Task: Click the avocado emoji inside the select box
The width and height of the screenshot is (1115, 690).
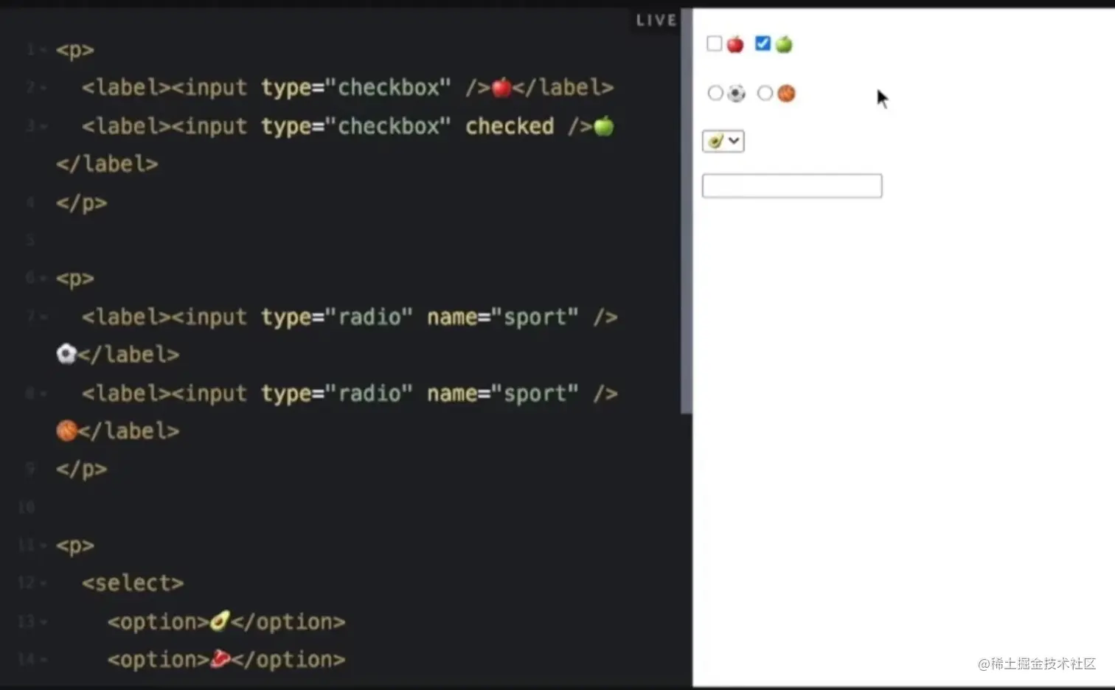Action: [x=715, y=141]
